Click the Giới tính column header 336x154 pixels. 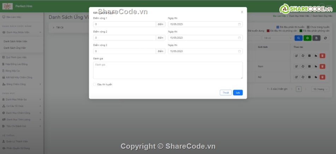(x=263, y=47)
